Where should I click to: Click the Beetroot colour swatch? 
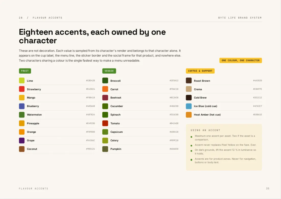coord(105,98)
